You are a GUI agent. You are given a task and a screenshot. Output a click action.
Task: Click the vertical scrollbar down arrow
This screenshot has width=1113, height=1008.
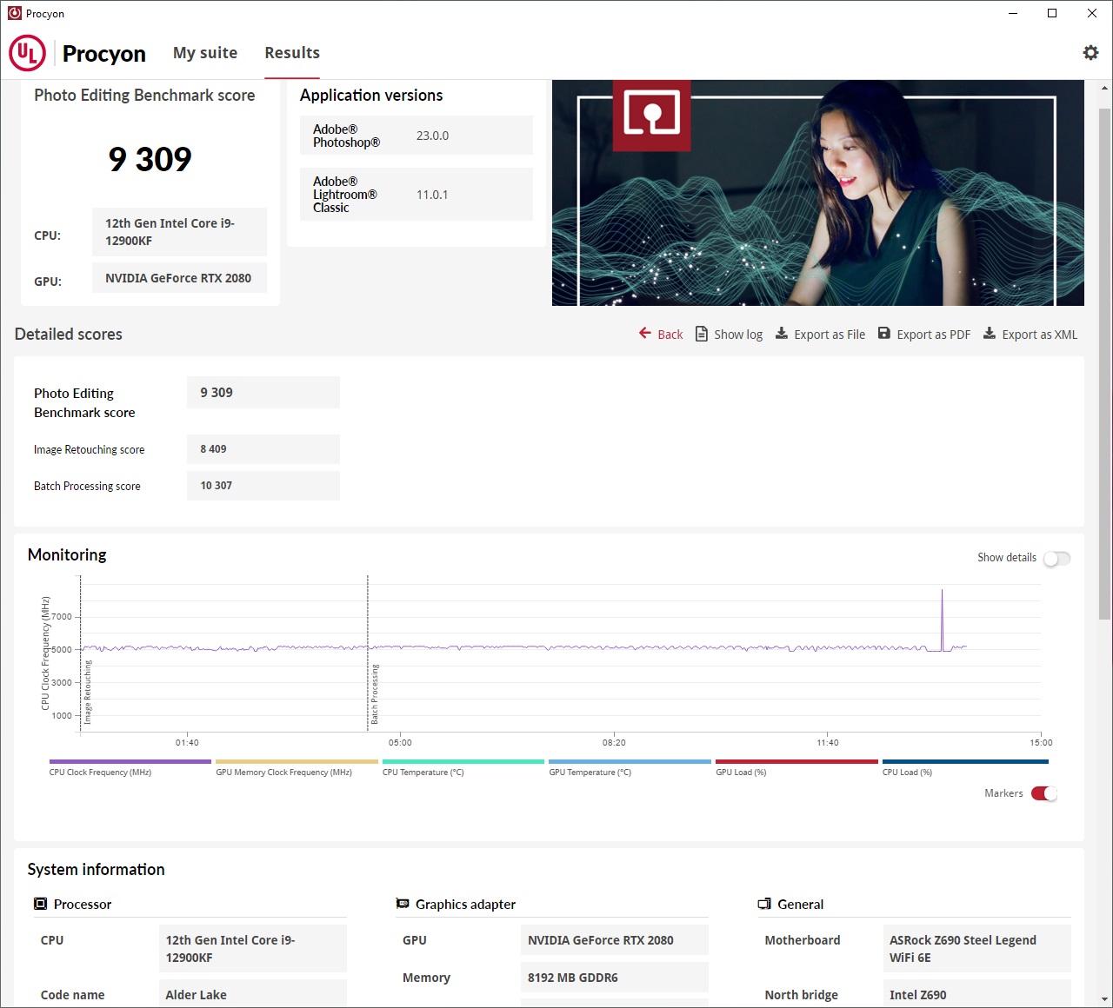click(x=1104, y=999)
